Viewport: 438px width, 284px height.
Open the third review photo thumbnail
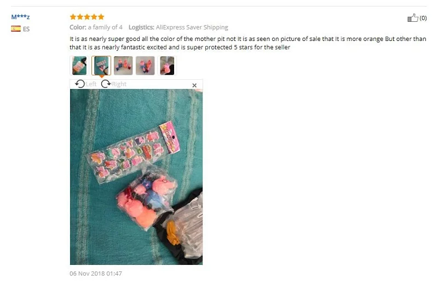(x=123, y=66)
